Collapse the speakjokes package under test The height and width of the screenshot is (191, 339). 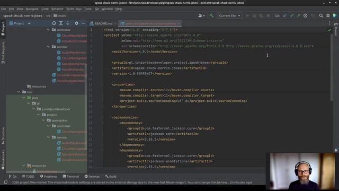click(x=43, y=120)
